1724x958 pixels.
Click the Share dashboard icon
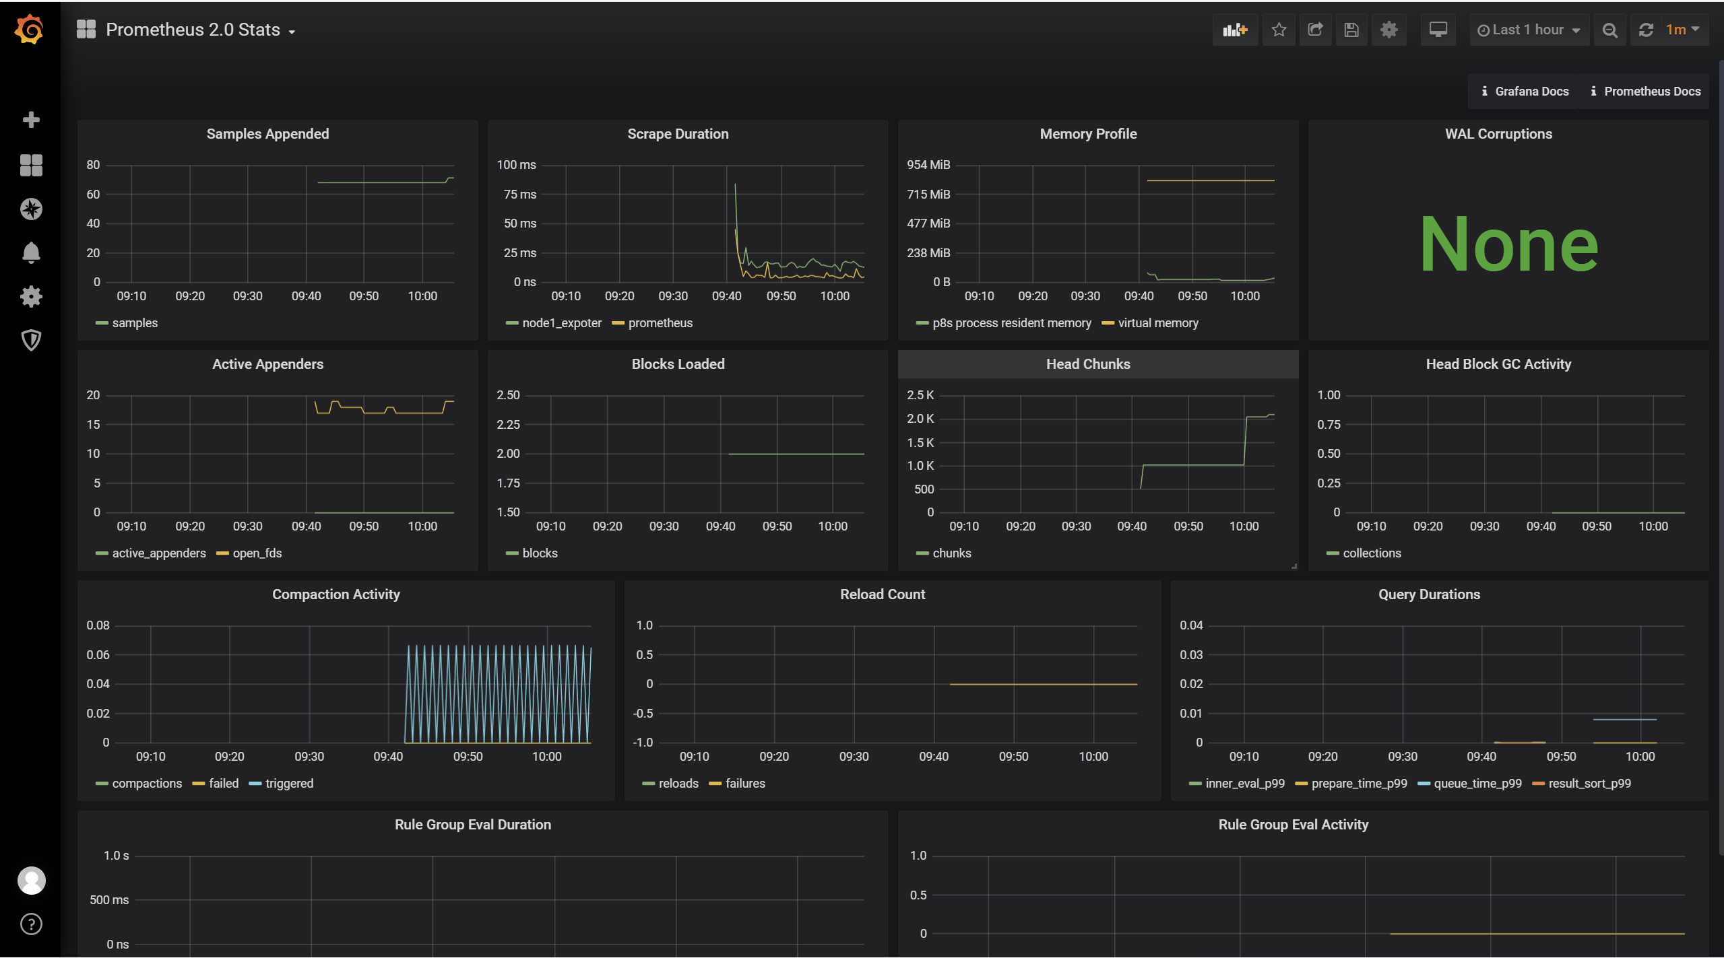click(1315, 30)
